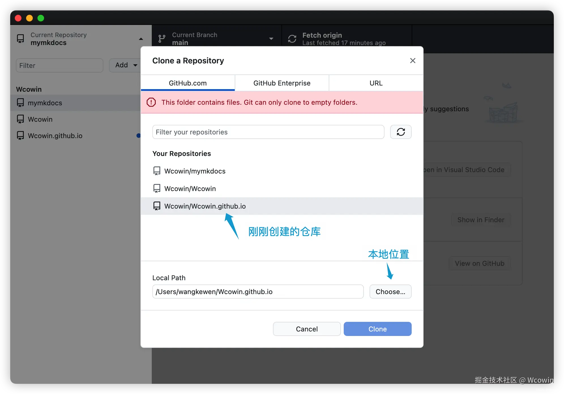Image resolution: width=564 pixels, height=394 pixels.
Task: Click Choose... to pick local path
Action: tap(390, 292)
